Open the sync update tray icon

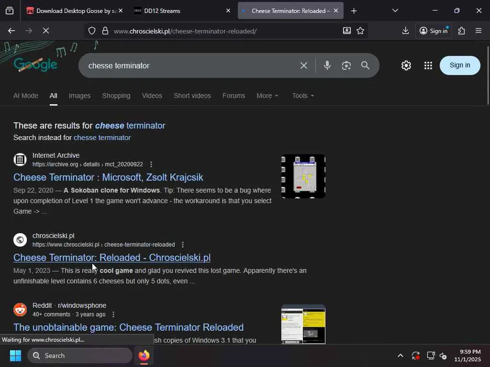coord(415,356)
